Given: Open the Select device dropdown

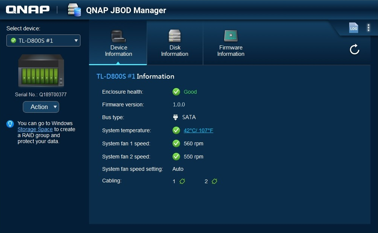Looking at the screenshot, I should 43,40.
